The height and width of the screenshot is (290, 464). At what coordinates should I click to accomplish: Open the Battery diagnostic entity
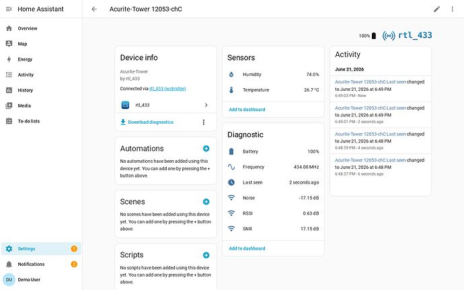coord(273,151)
